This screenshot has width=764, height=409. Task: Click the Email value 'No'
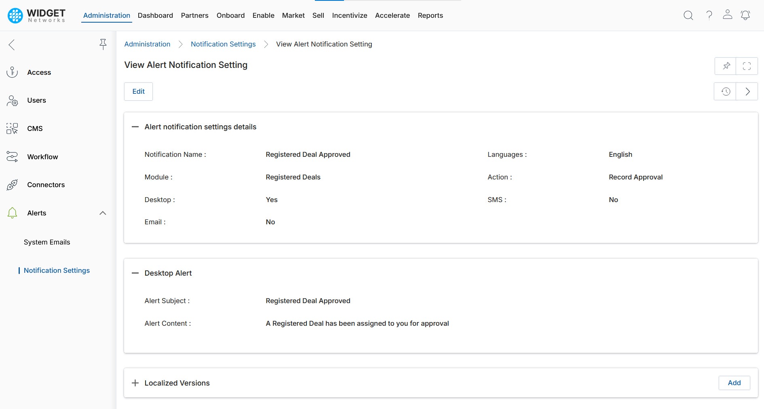pyautogui.click(x=270, y=222)
